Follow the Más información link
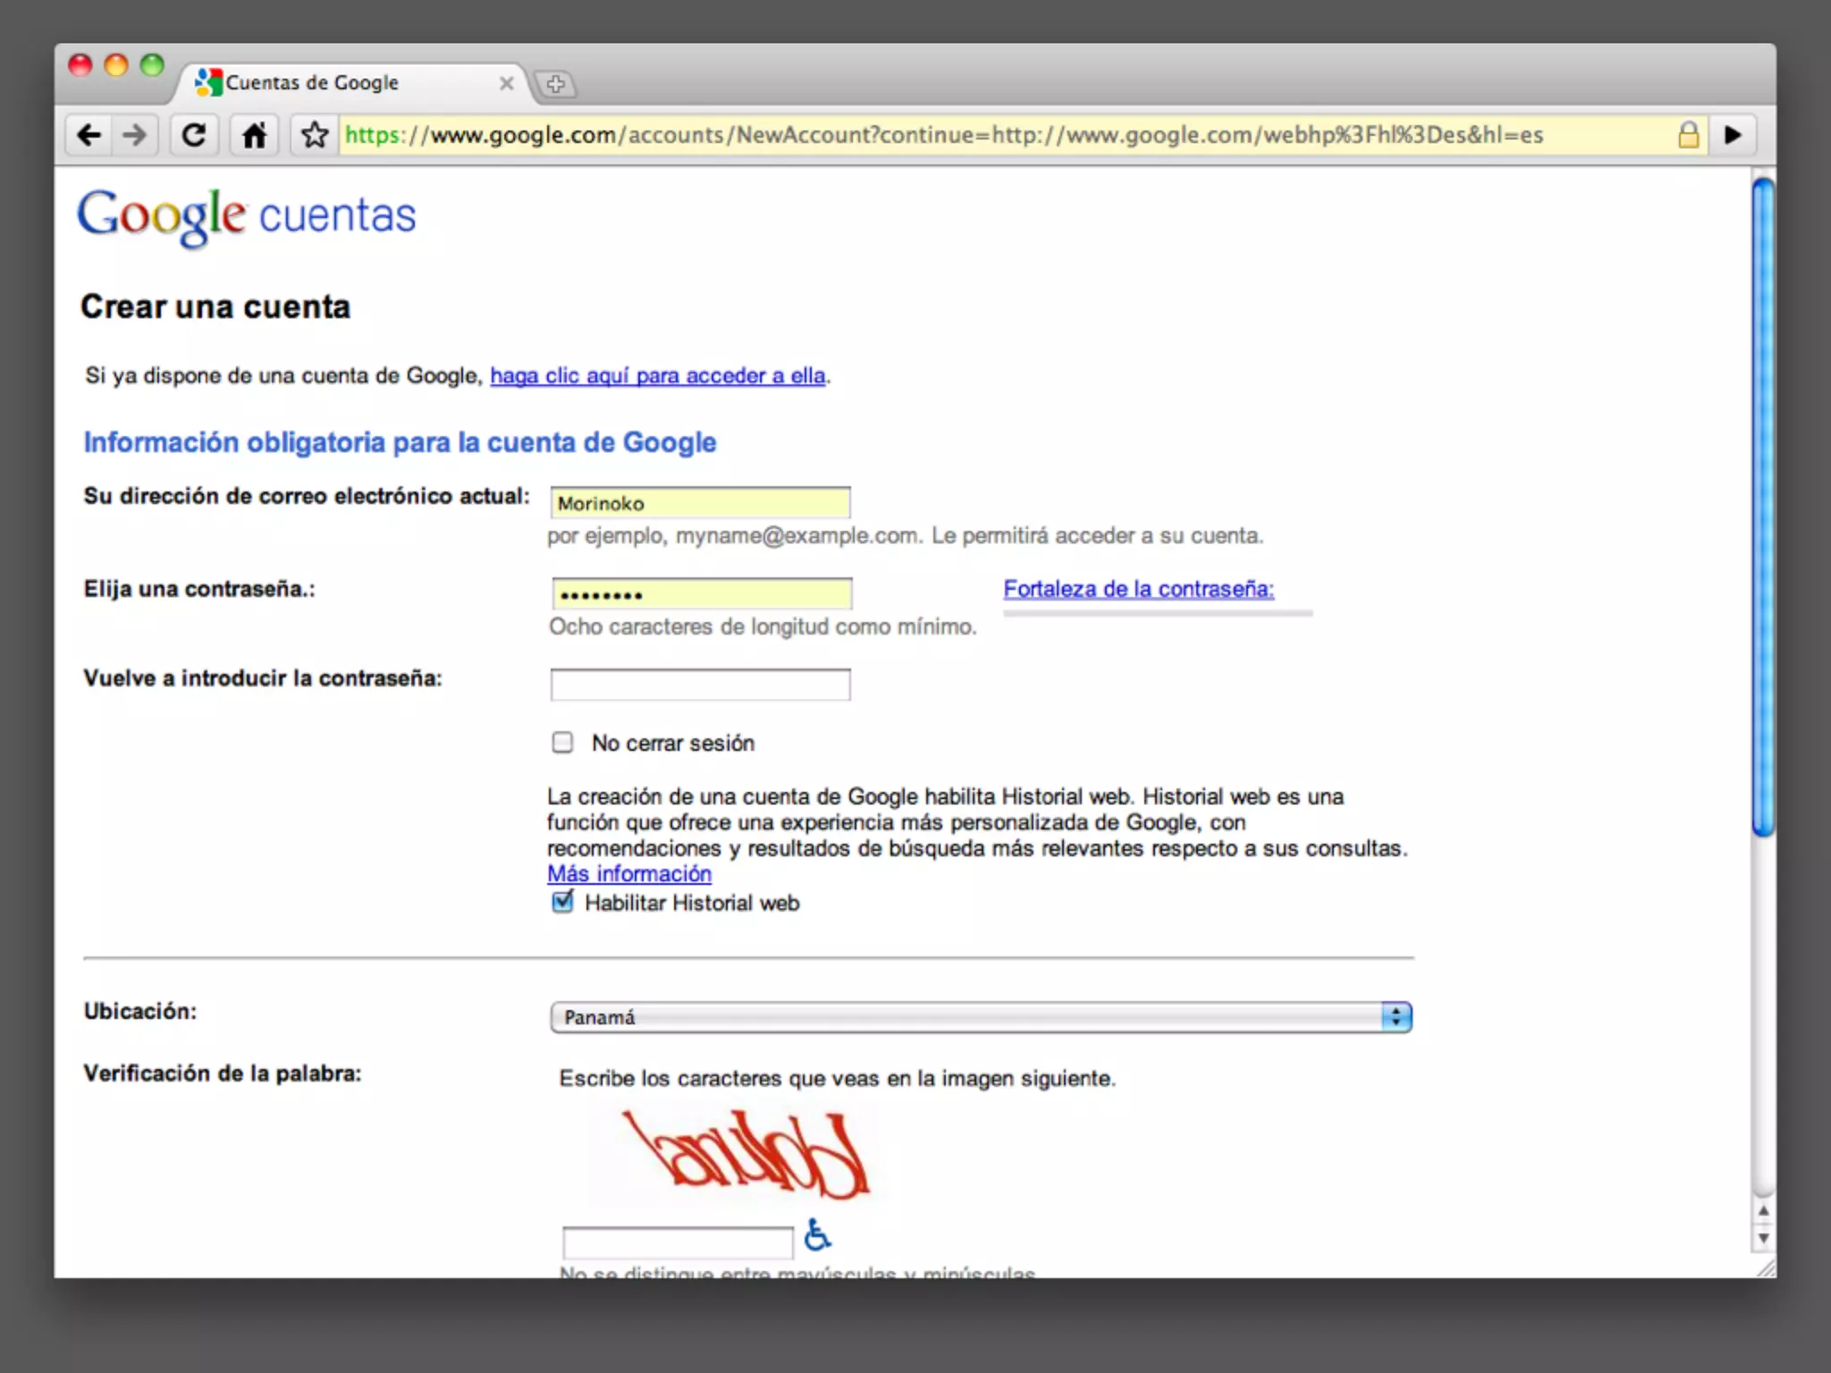1831x1373 pixels. 629,873
